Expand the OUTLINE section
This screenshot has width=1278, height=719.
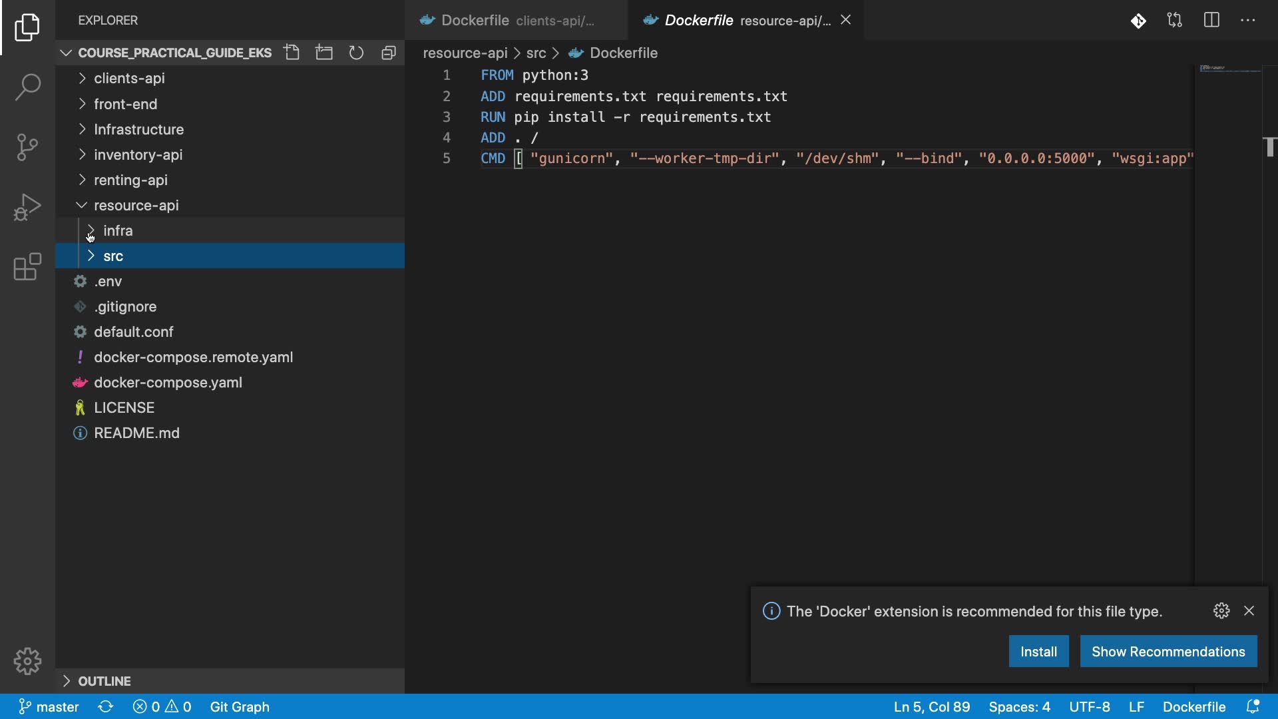pos(105,681)
